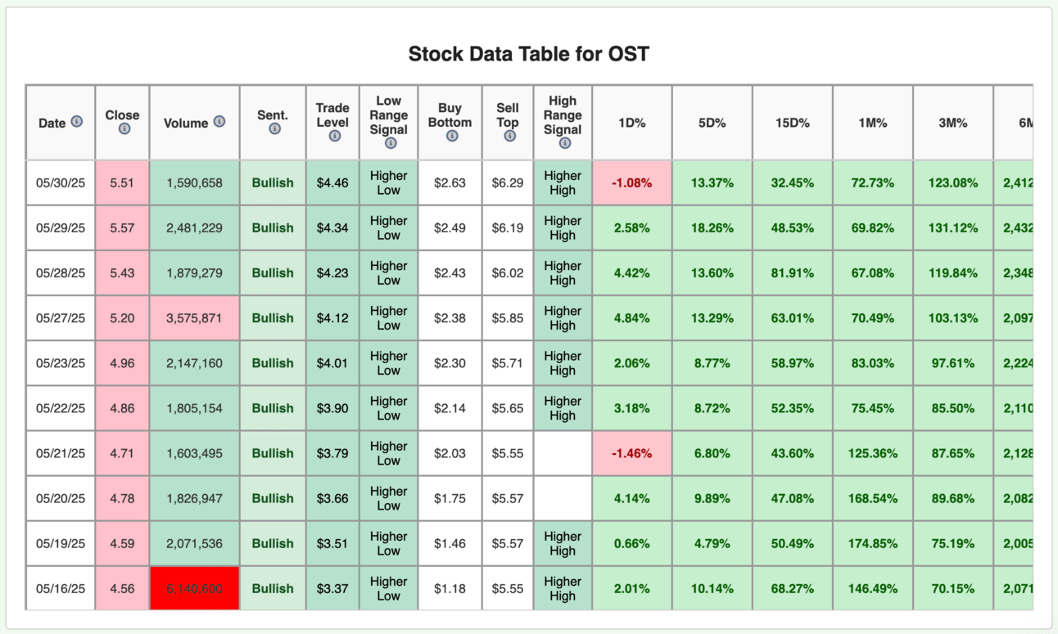Open High Range Signal info icon
This screenshot has width=1058, height=634.
[x=564, y=143]
